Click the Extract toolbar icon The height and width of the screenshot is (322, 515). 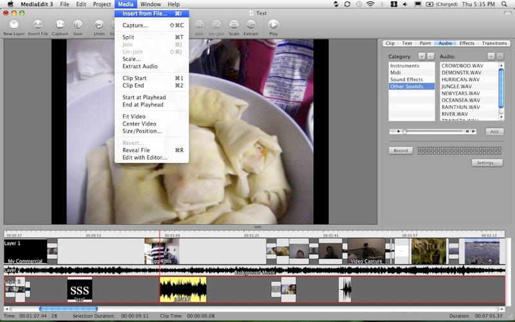pyautogui.click(x=250, y=25)
